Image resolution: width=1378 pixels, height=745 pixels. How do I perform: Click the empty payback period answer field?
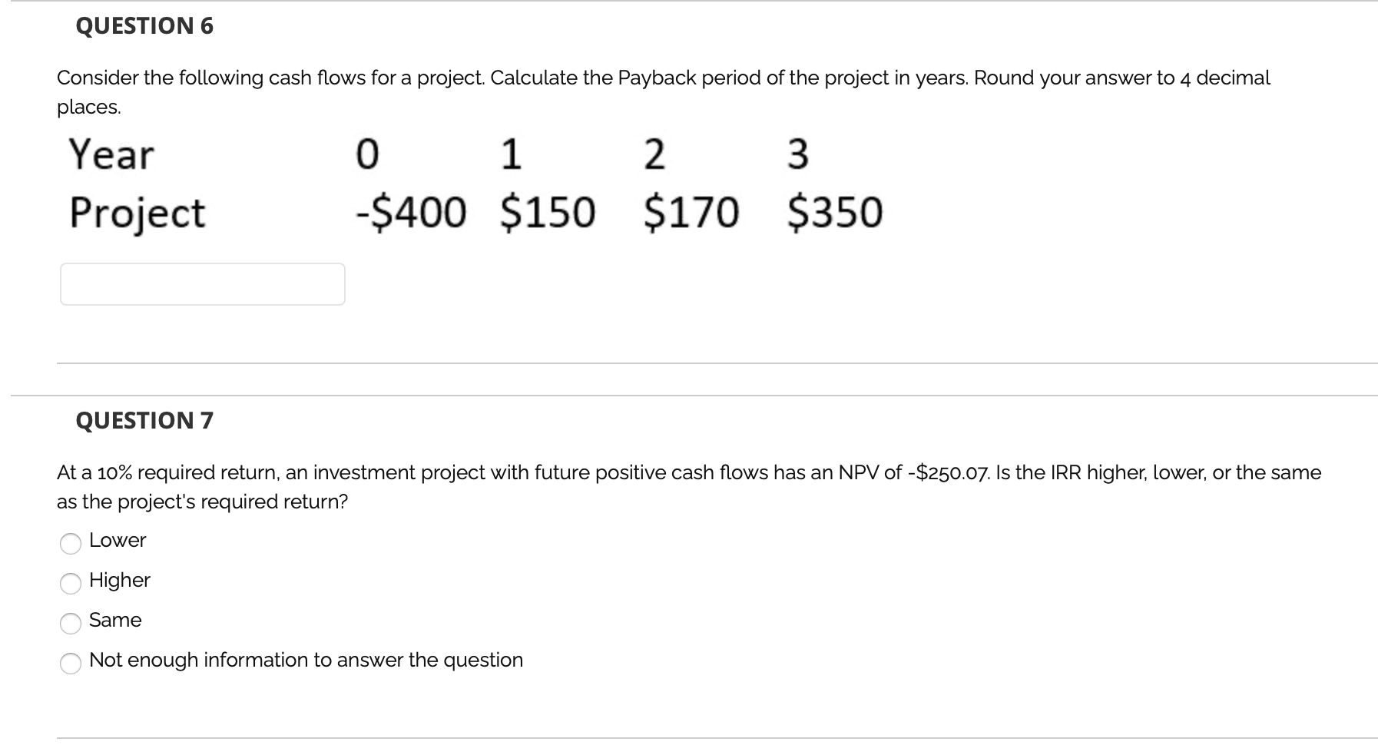[202, 284]
